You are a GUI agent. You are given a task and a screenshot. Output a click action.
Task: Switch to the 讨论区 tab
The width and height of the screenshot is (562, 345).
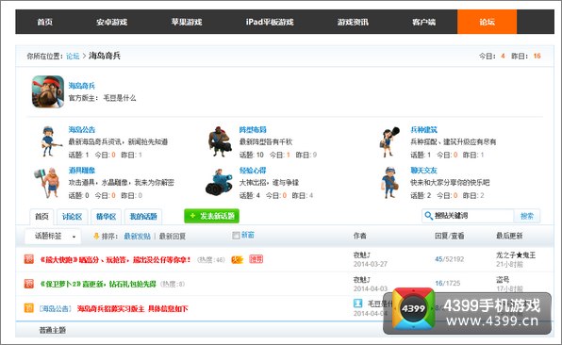[x=72, y=217]
